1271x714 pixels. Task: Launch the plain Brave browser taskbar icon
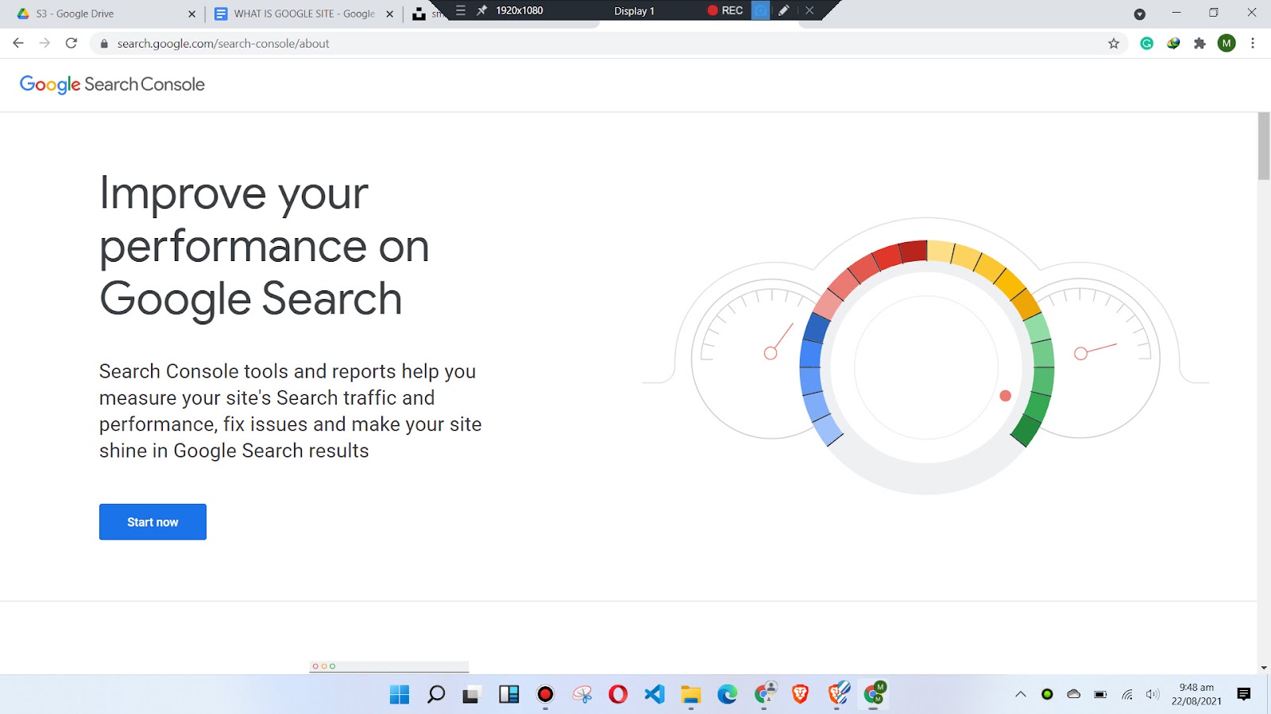801,695
